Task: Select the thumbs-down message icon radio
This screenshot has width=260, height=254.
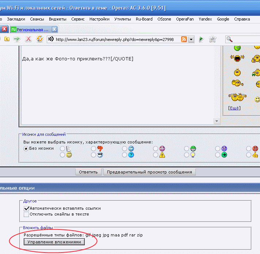Action: point(93,149)
